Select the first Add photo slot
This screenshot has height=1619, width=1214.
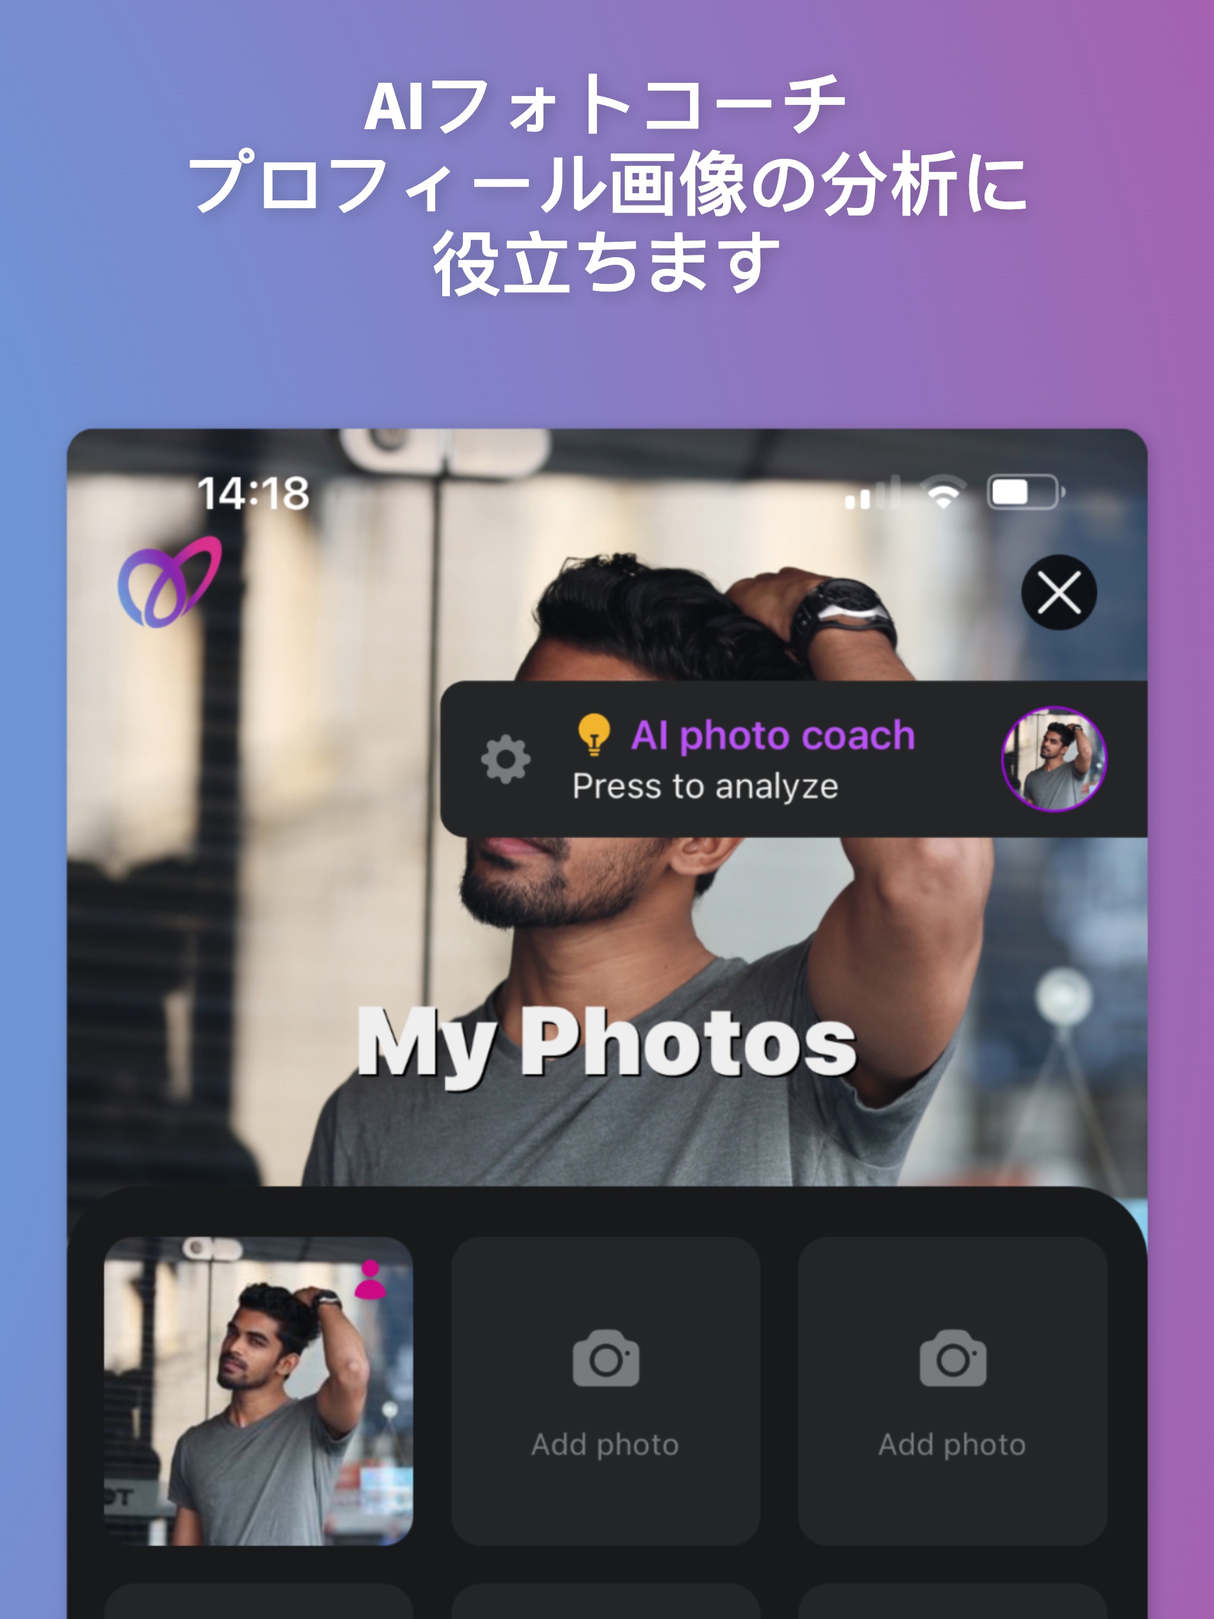(606, 1371)
